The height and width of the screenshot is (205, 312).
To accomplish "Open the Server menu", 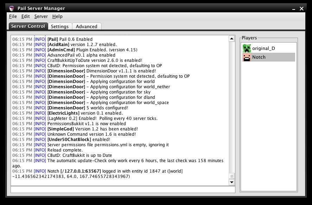I will 41,16.
